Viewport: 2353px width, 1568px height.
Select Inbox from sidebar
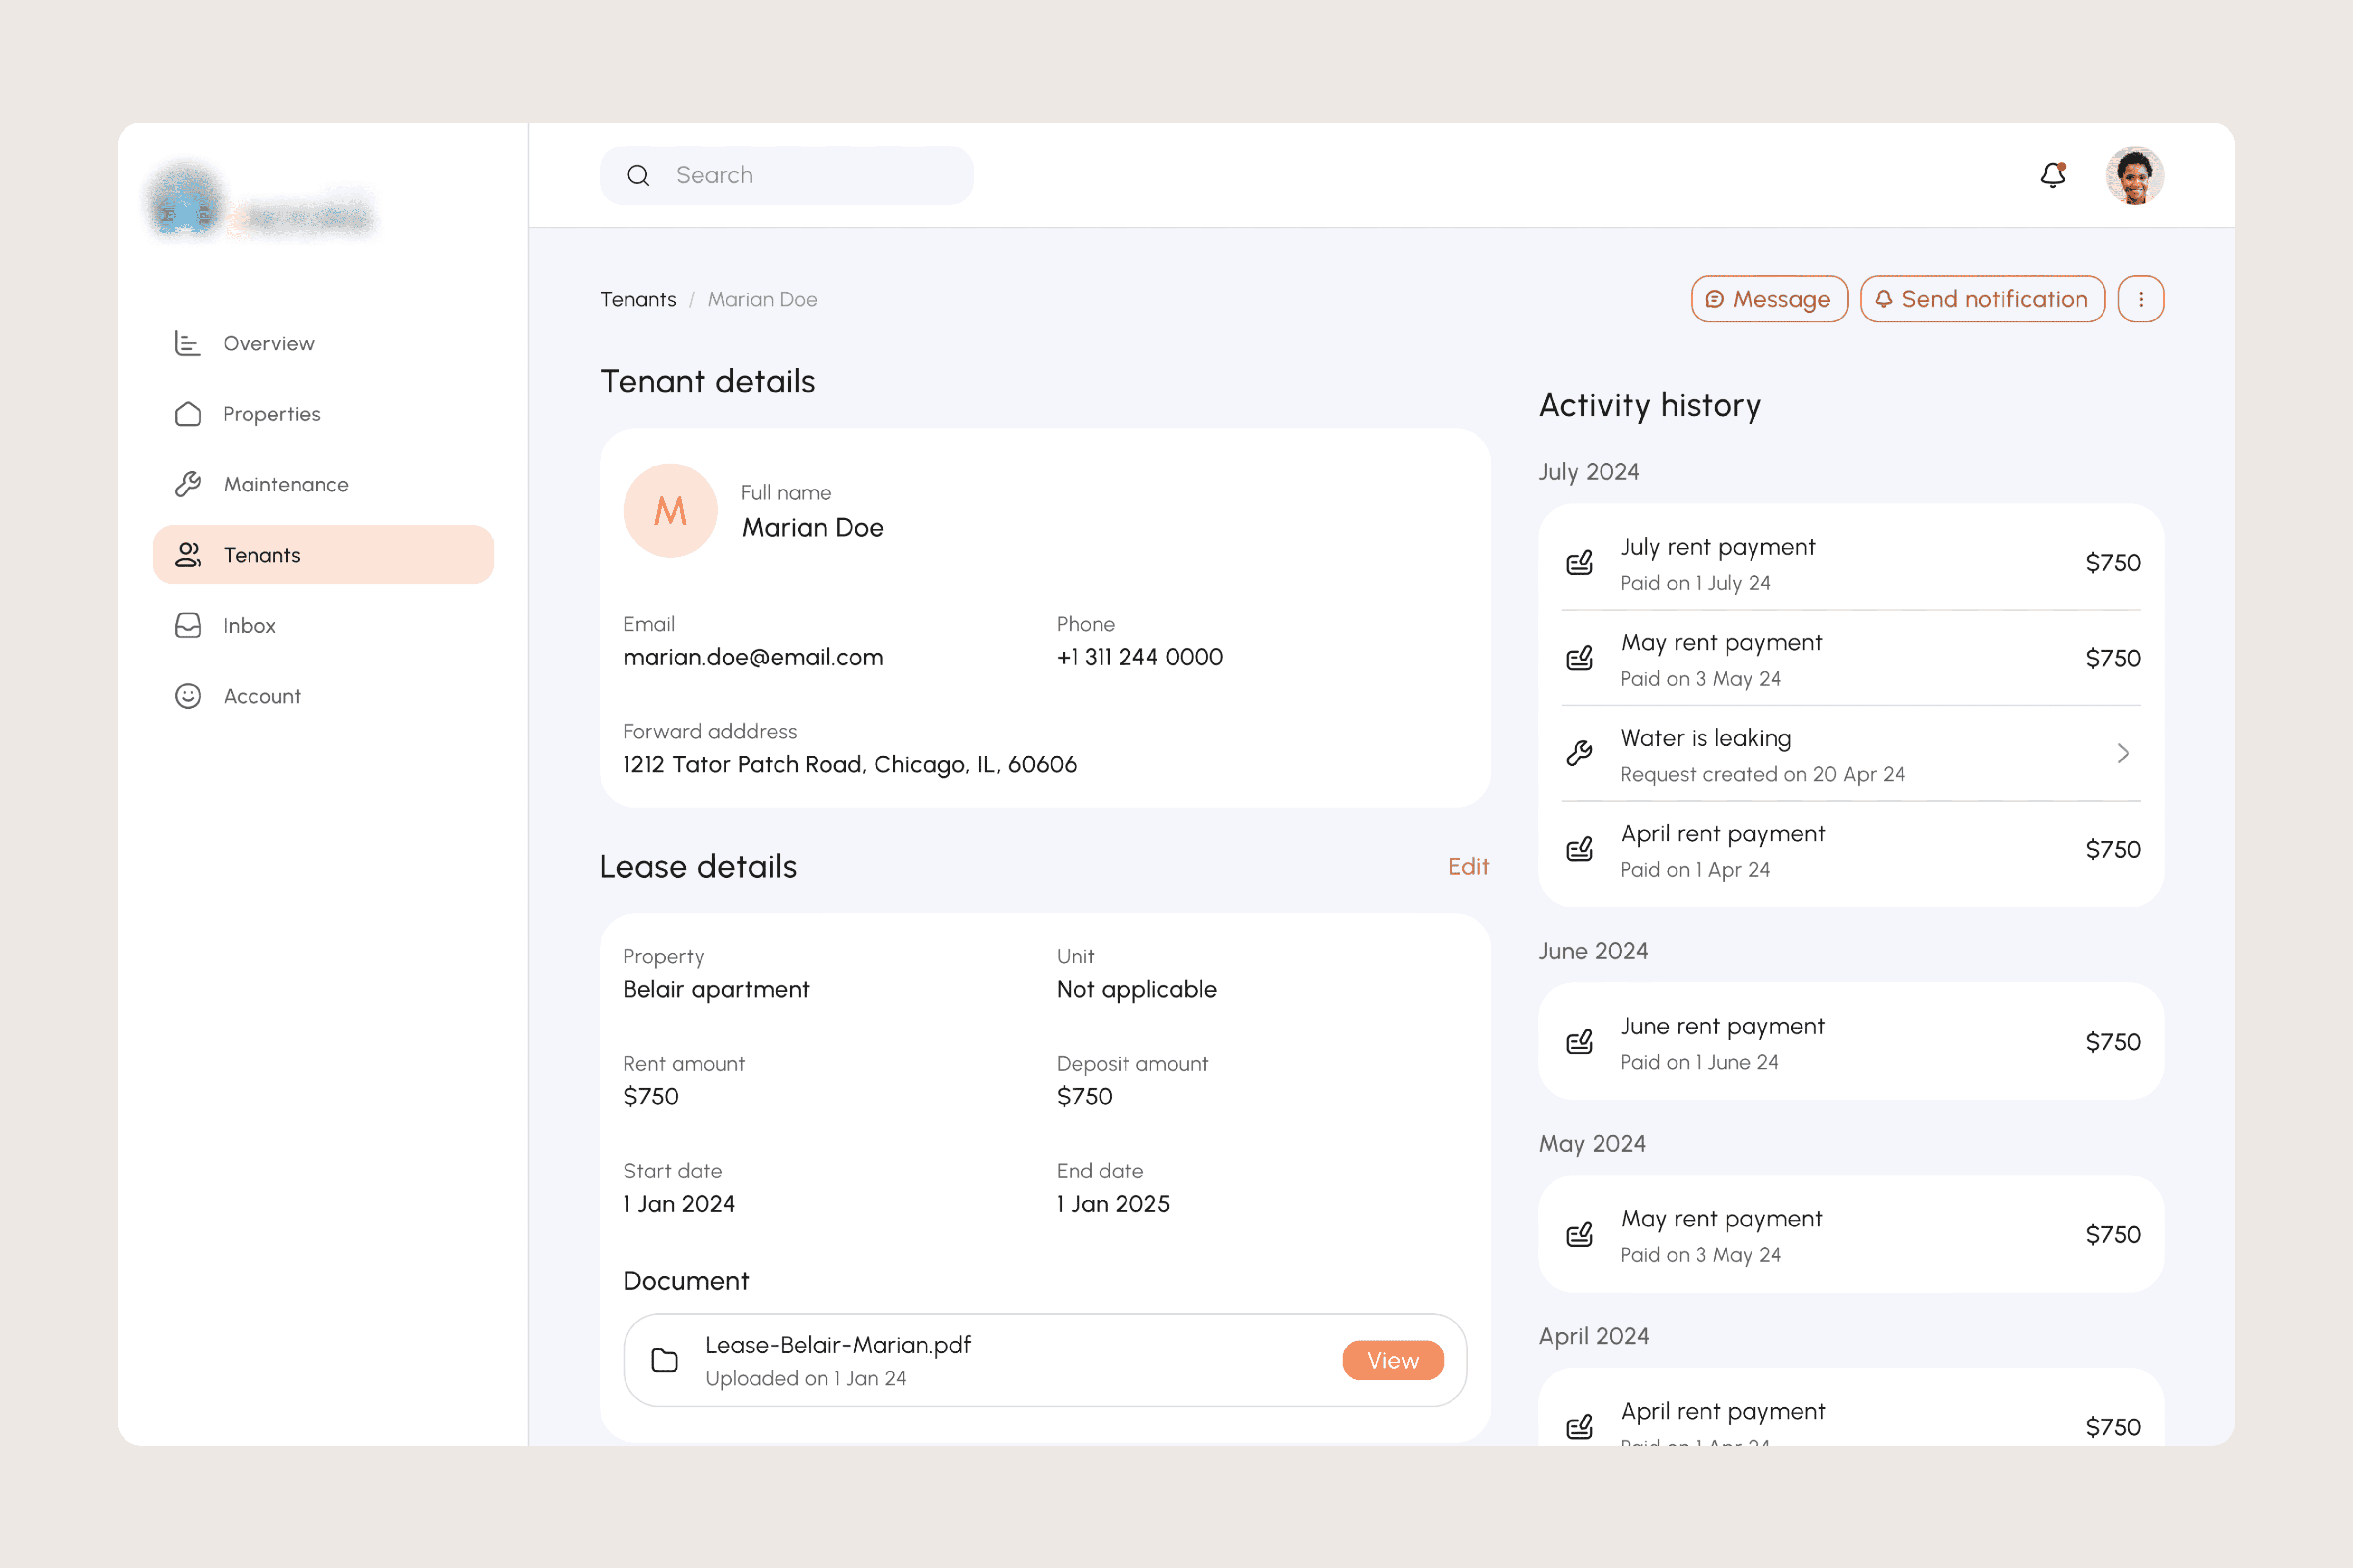(x=249, y=626)
